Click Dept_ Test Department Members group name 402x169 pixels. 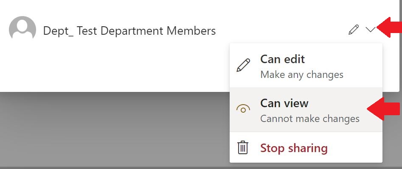click(129, 31)
